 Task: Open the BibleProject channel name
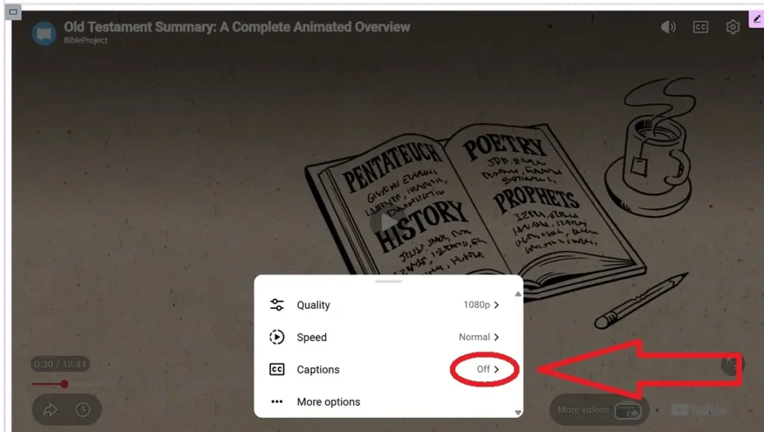(x=86, y=40)
